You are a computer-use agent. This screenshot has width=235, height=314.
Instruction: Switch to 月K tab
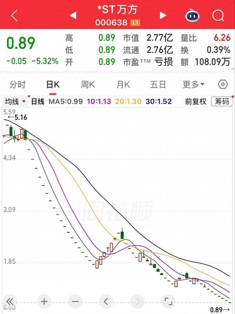(x=123, y=84)
